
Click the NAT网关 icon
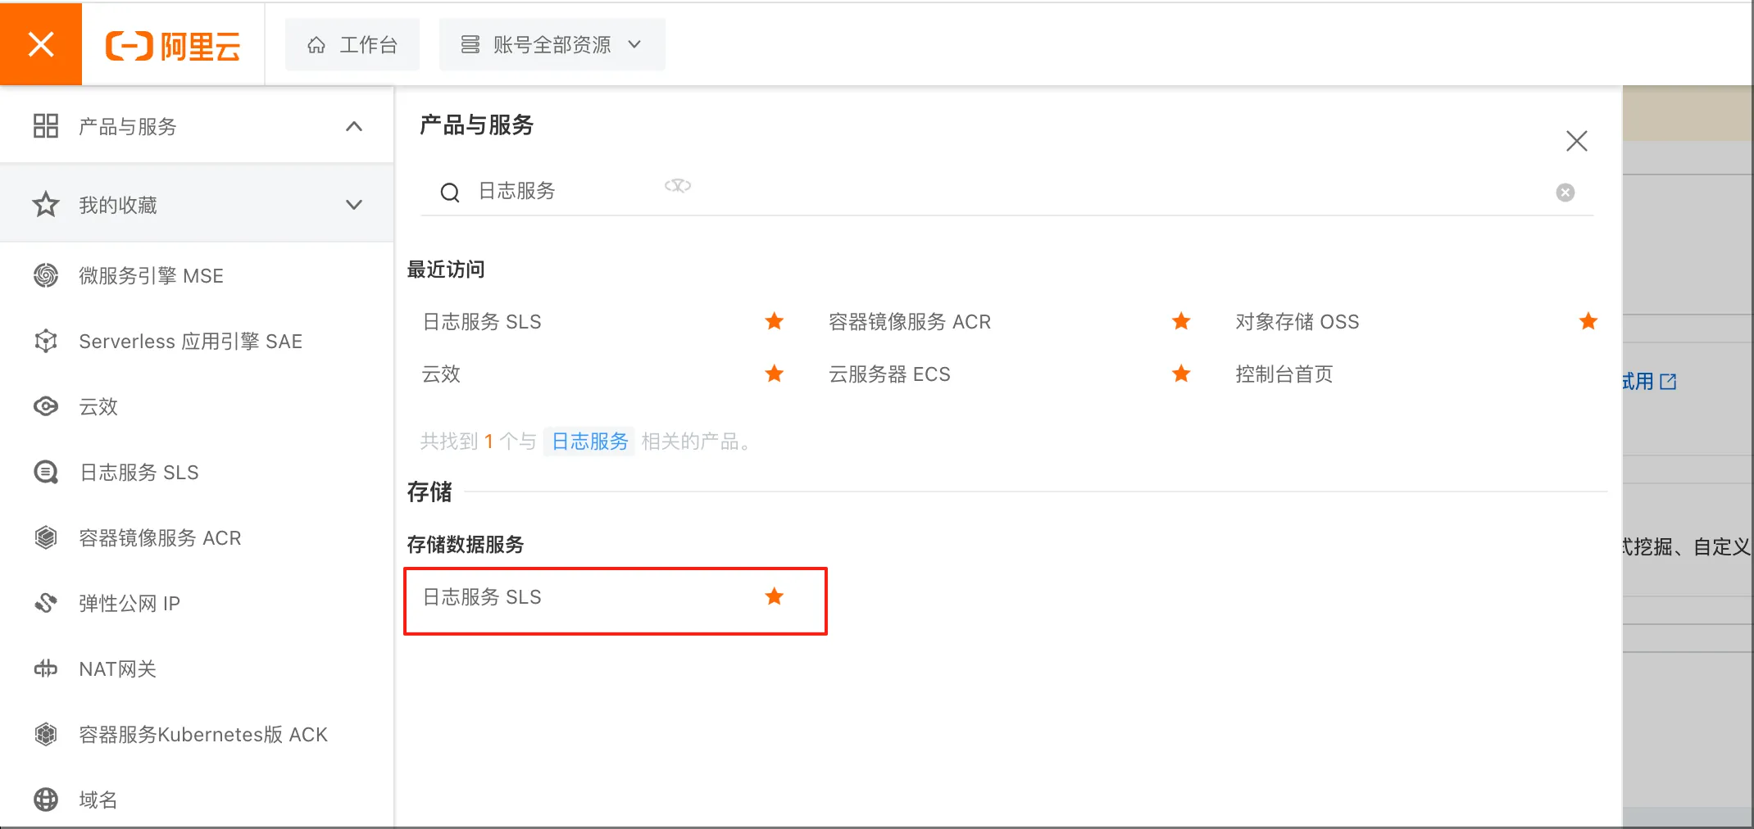pyautogui.click(x=46, y=668)
